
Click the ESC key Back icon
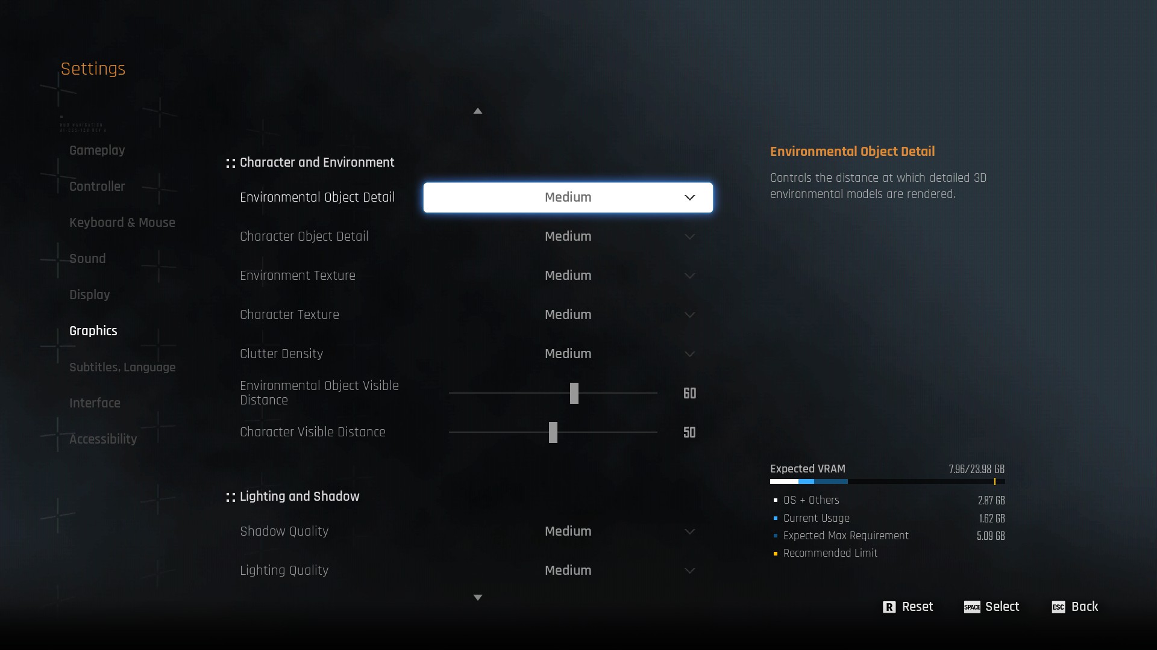point(1058,607)
